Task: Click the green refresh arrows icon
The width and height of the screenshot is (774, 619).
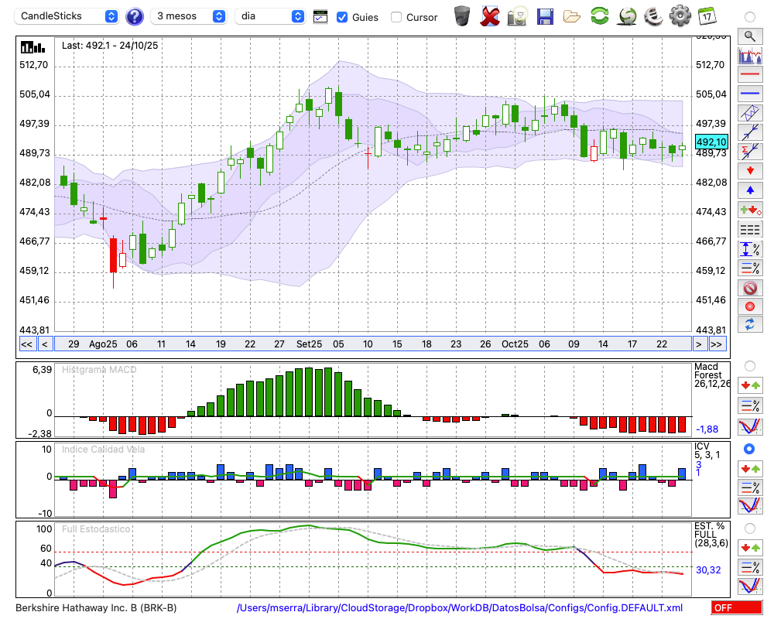Action: 599,15
